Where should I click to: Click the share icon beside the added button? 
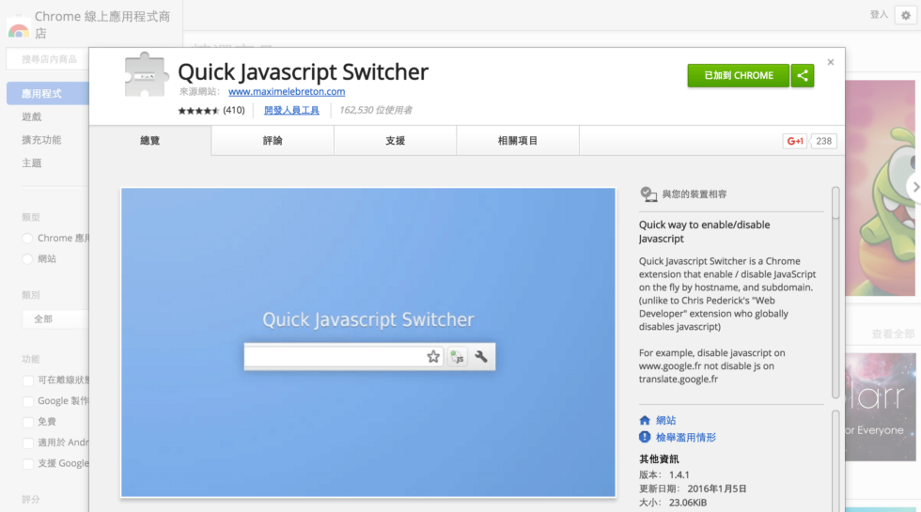coord(803,75)
